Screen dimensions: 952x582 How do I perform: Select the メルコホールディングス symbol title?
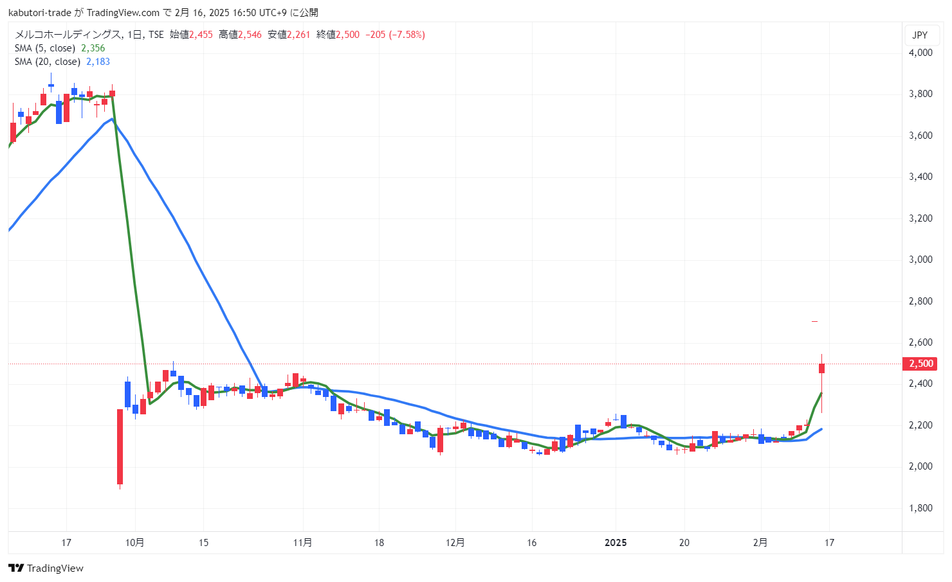[68, 35]
